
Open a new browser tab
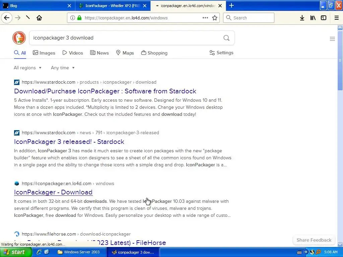coord(231,5)
